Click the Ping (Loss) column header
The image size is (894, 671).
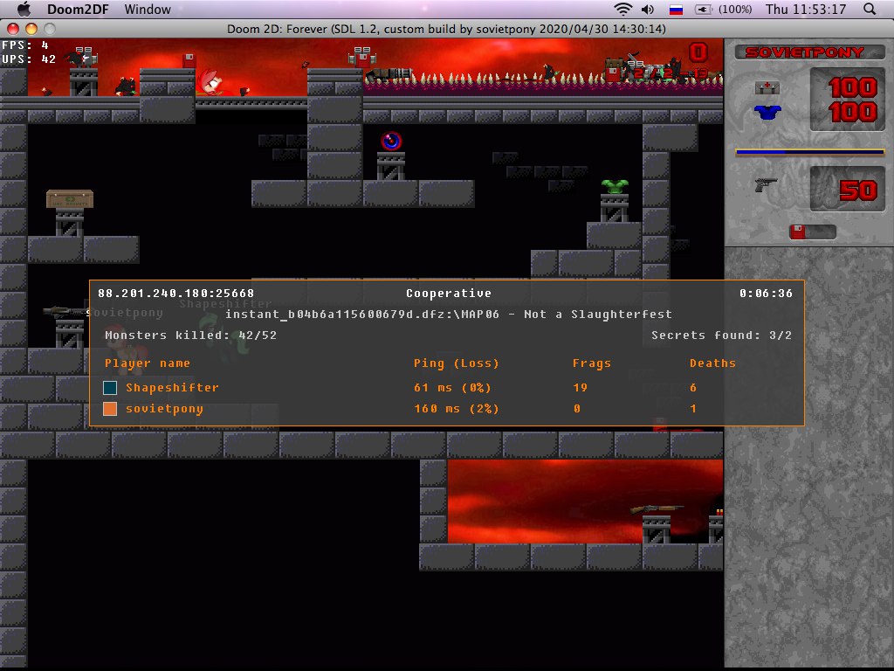pyautogui.click(x=456, y=363)
